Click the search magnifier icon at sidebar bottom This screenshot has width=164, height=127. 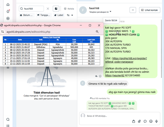point(8,119)
